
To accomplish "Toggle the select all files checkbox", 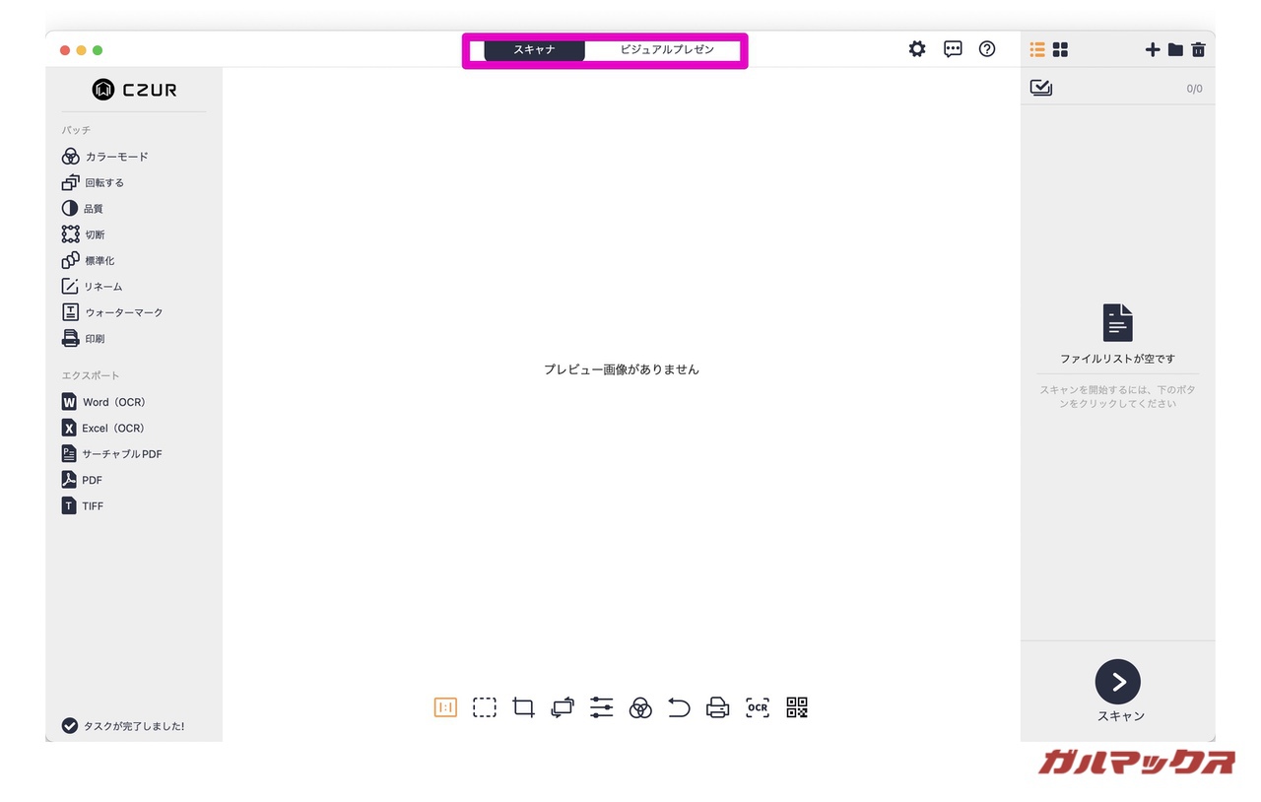I will pyautogui.click(x=1040, y=88).
